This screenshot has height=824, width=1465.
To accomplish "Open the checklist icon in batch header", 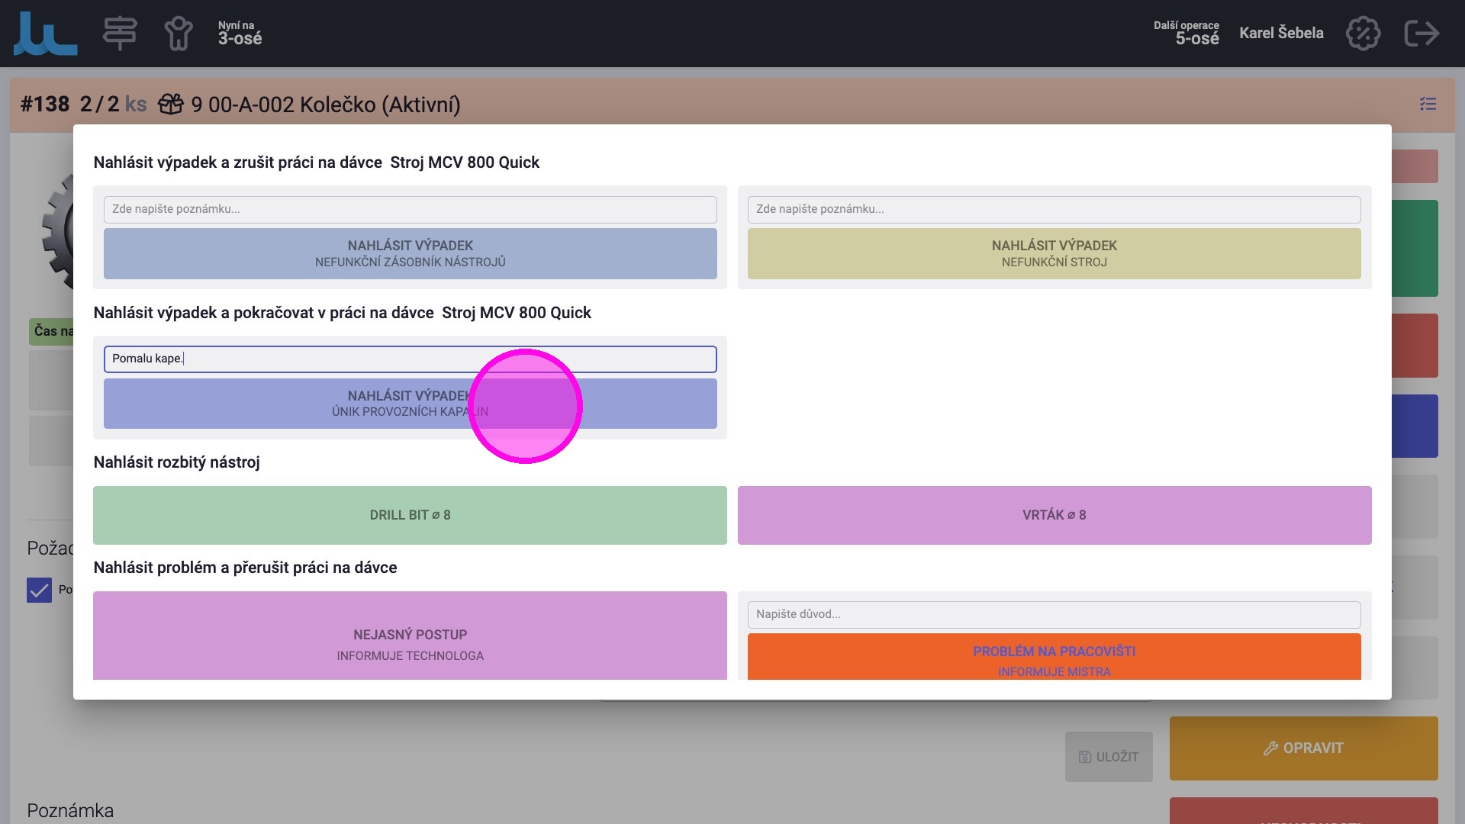I will point(1428,104).
